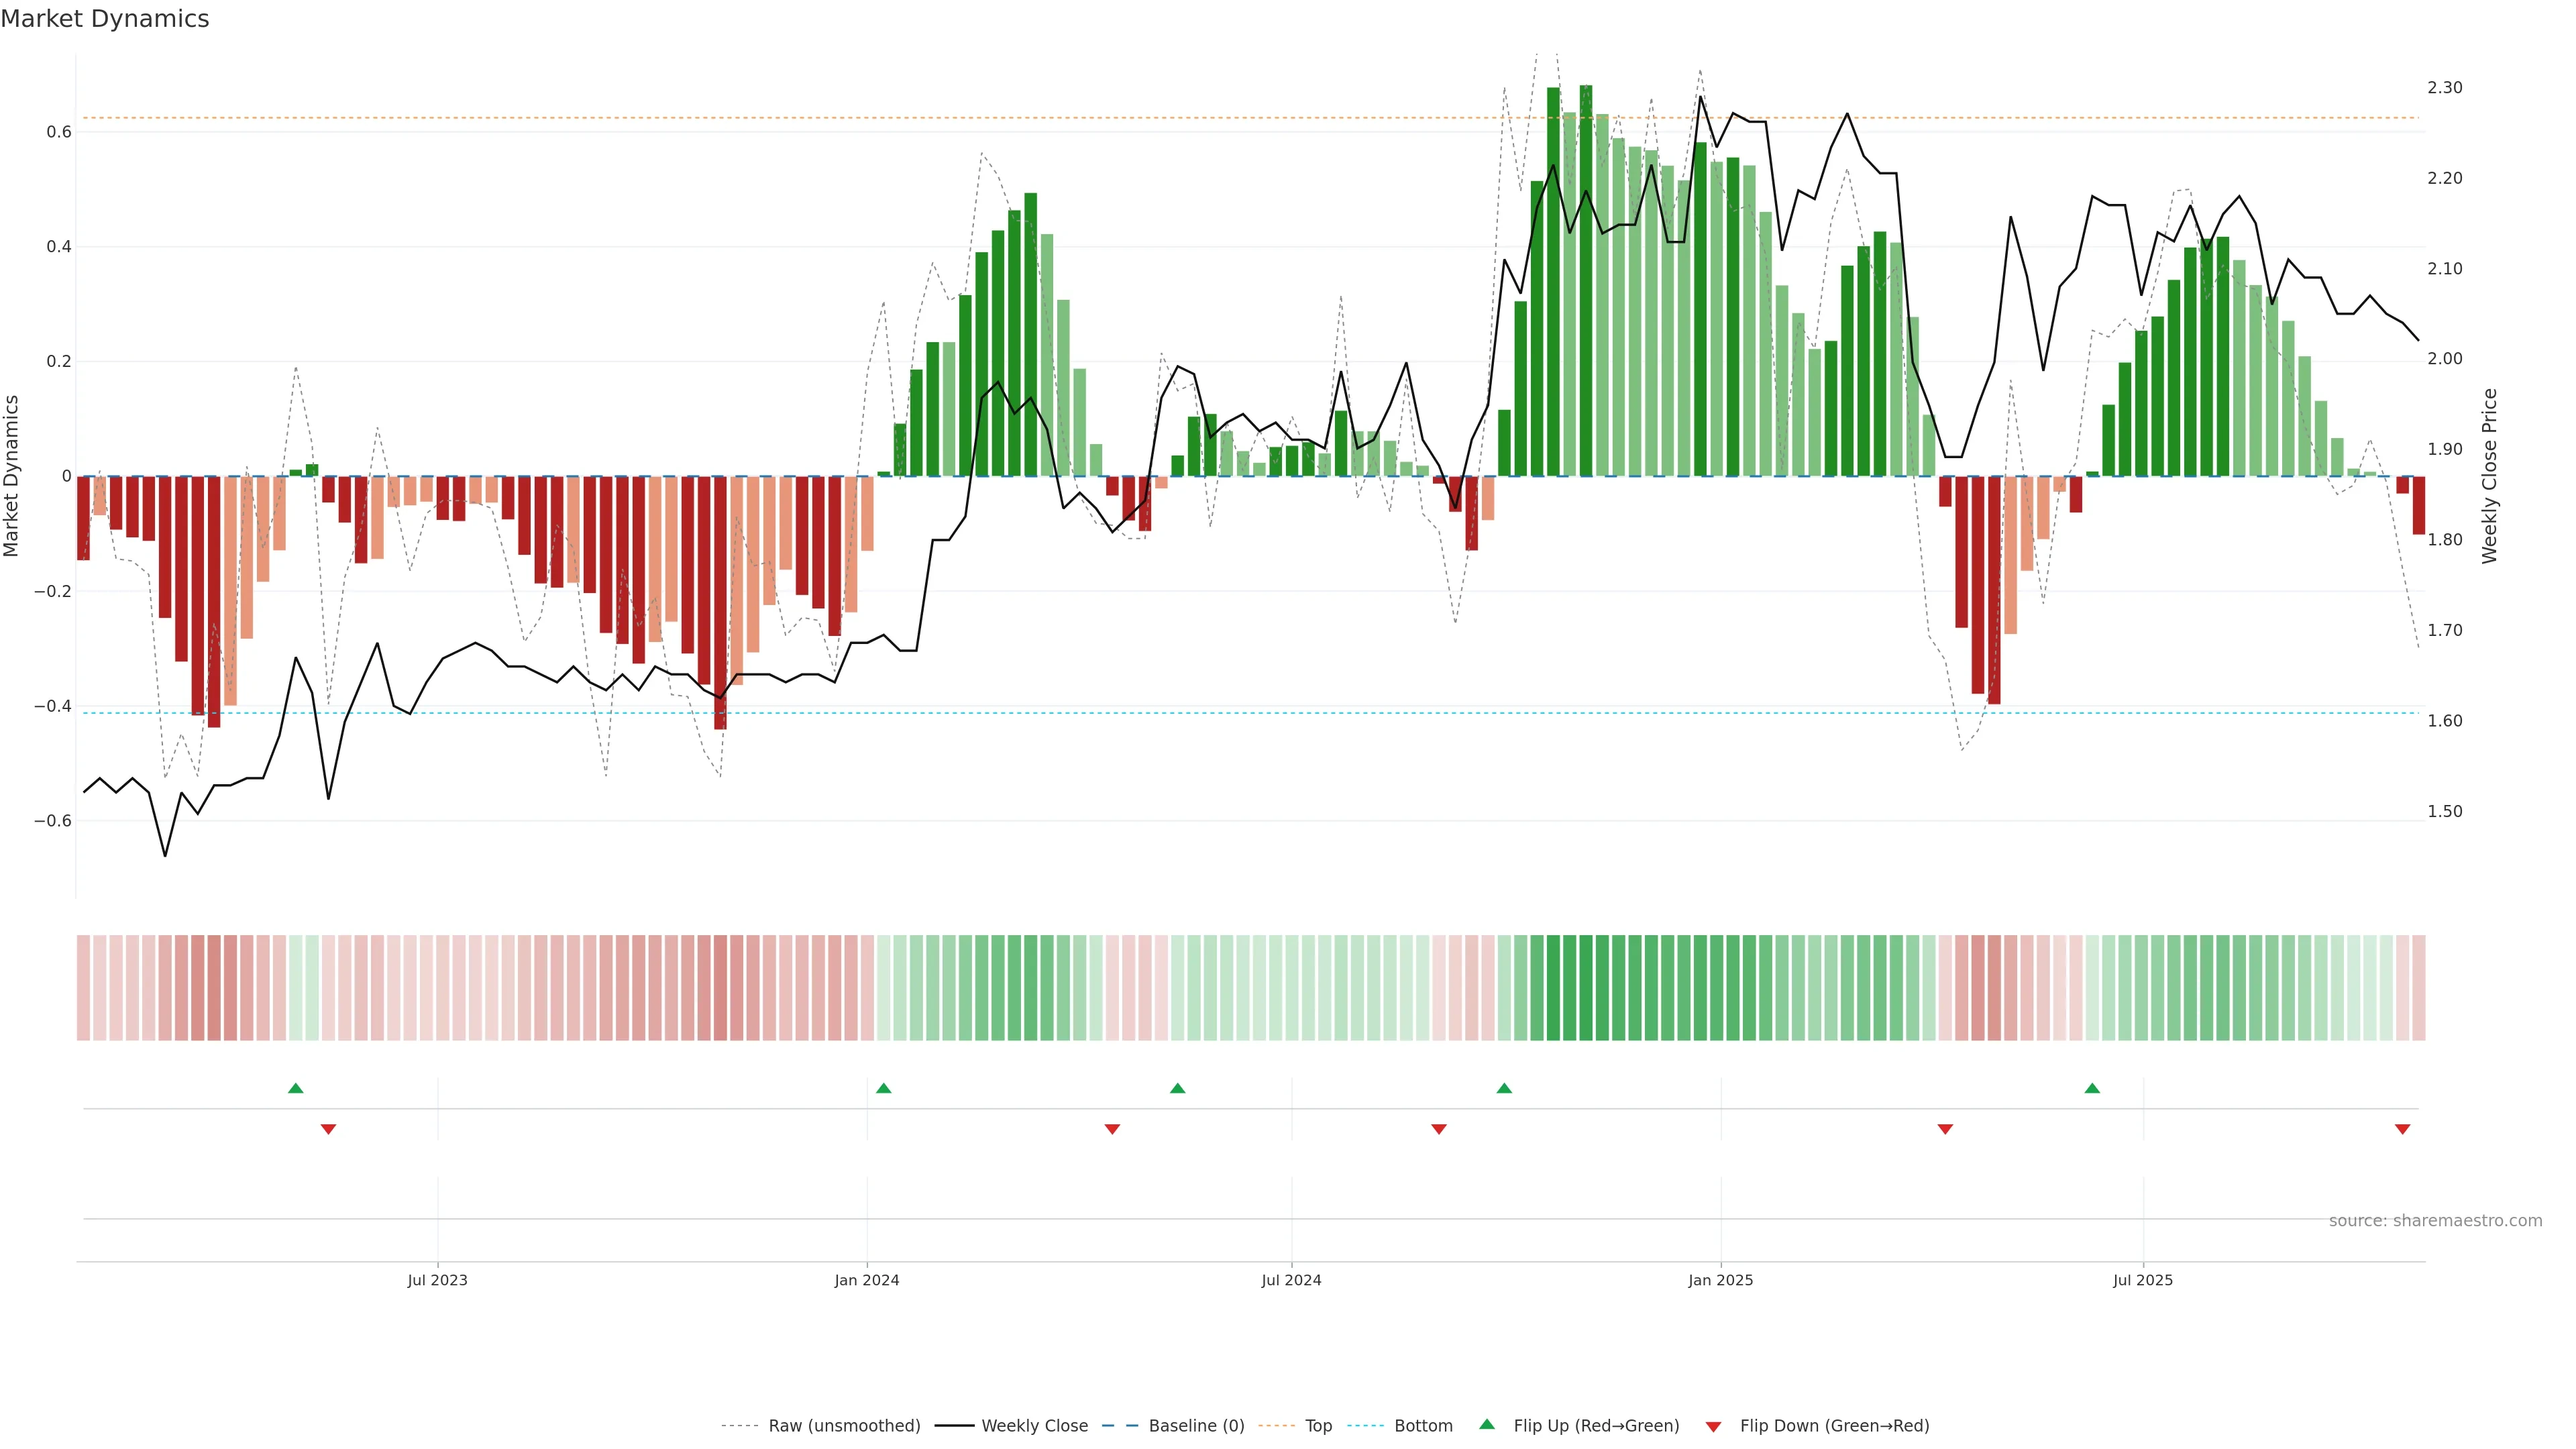Click red triangle icon in Flip Down legend

pos(1713,1426)
